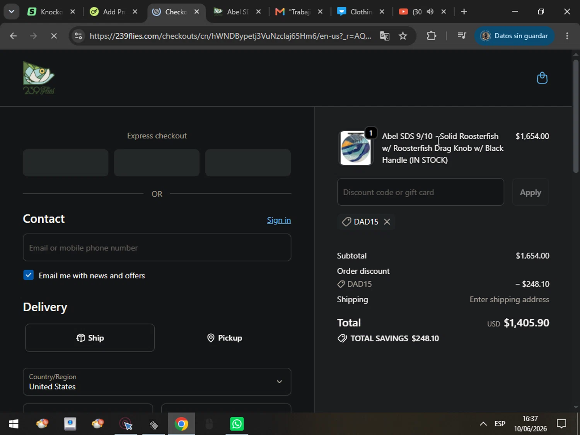Select the Pickup delivery option
Viewport: 580px width, 435px height.
pyautogui.click(x=224, y=338)
